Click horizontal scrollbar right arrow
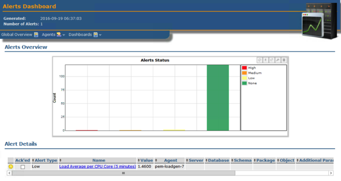Image resolution: width=341 pixels, height=181 pixels. 331,173
